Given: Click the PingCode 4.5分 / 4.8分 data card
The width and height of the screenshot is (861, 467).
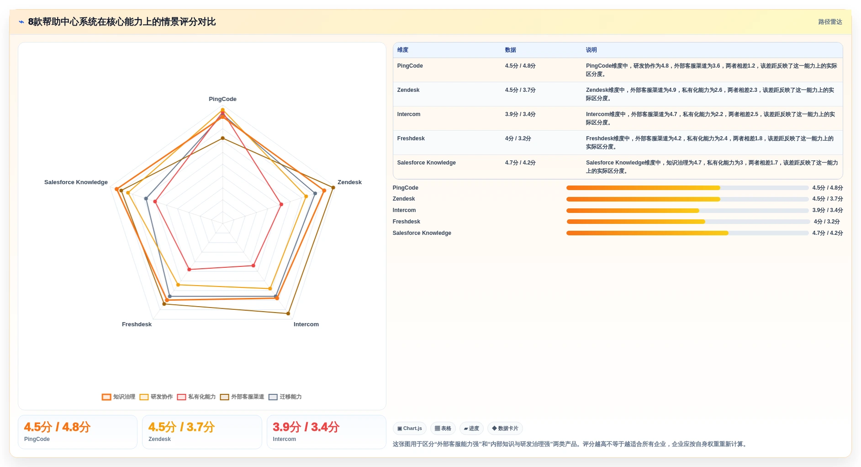Looking at the screenshot, I should click(78, 432).
